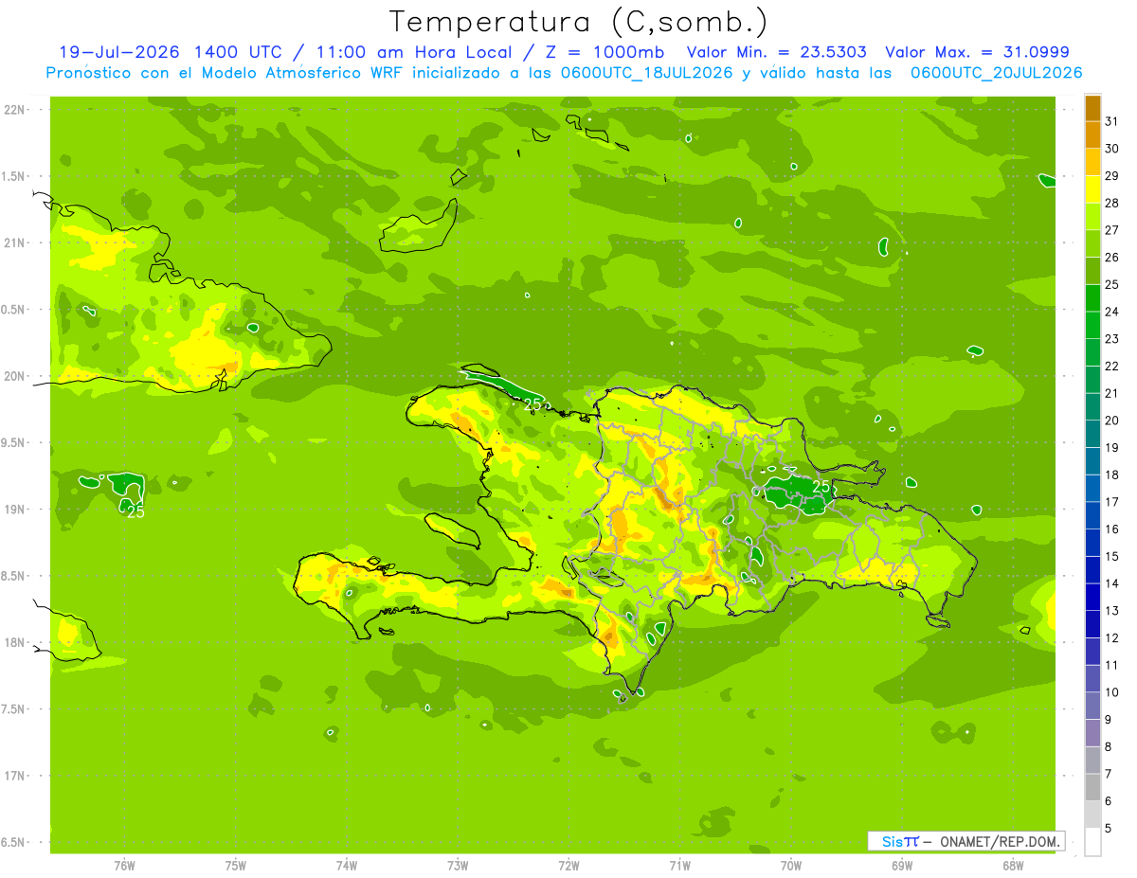Select the legend value '29'
Viewport: 1137px width, 878px height.
coord(1112,175)
